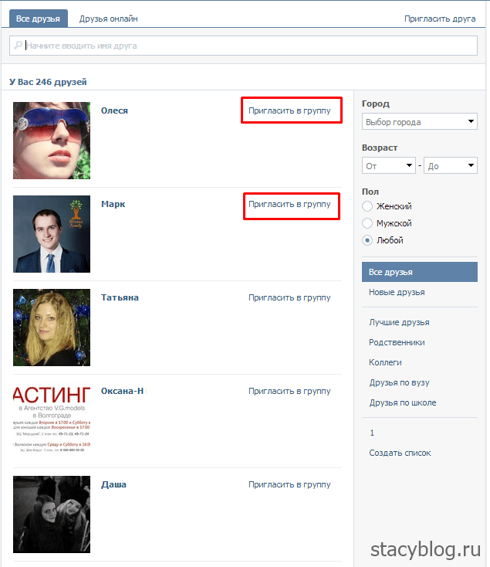Switch to Все друзья tab

pyautogui.click(x=39, y=19)
